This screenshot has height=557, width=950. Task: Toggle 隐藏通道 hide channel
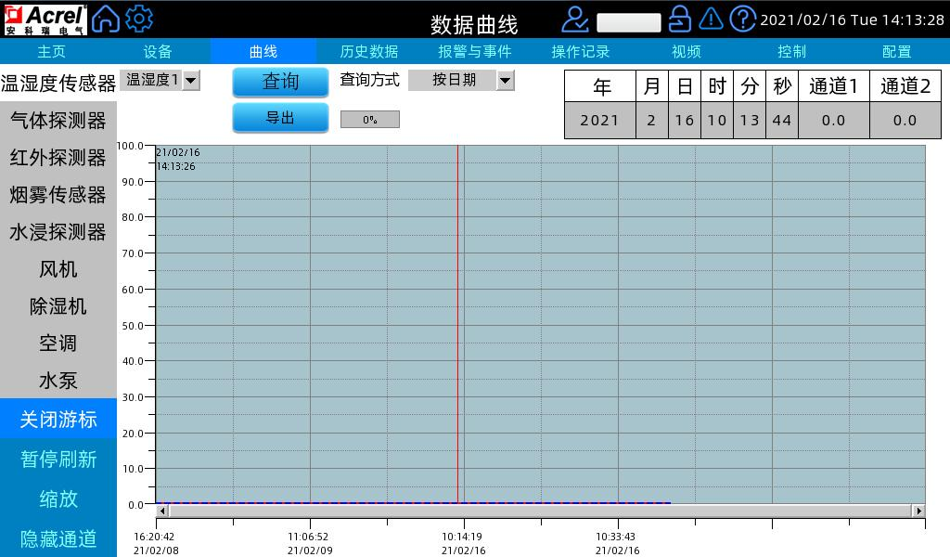pos(58,538)
